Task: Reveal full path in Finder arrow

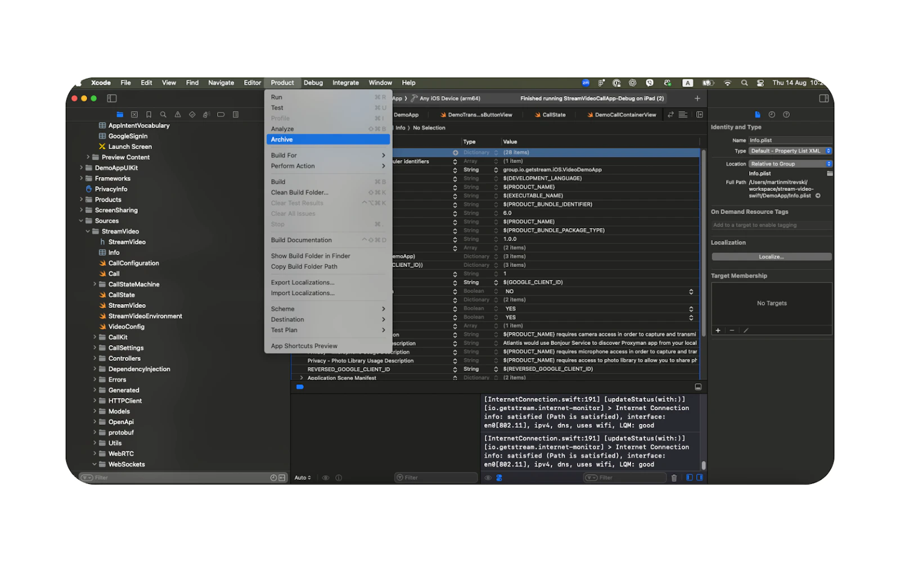Action: pos(818,196)
